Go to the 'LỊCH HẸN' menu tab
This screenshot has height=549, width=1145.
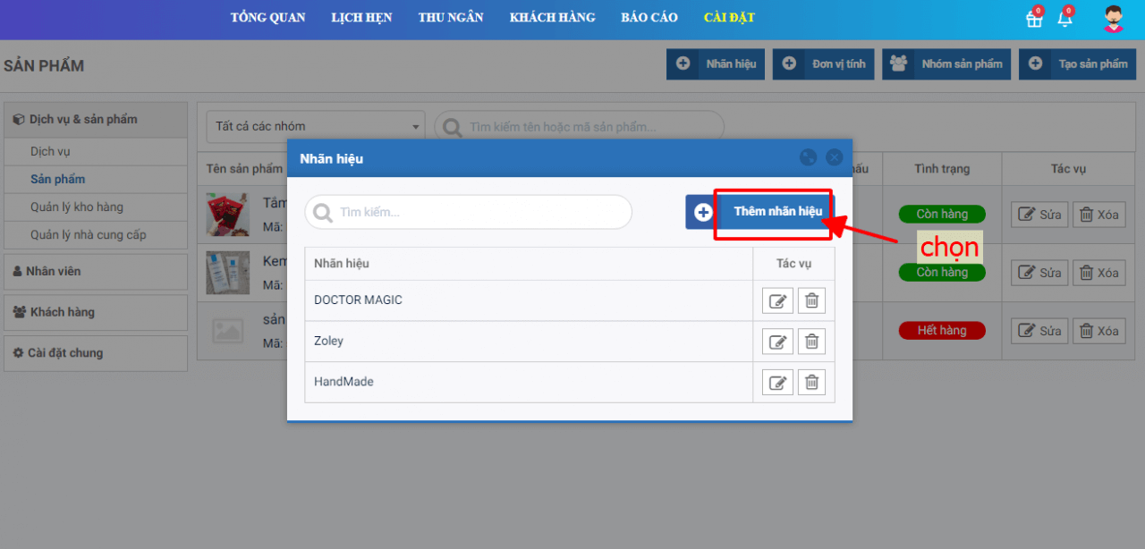click(x=361, y=18)
